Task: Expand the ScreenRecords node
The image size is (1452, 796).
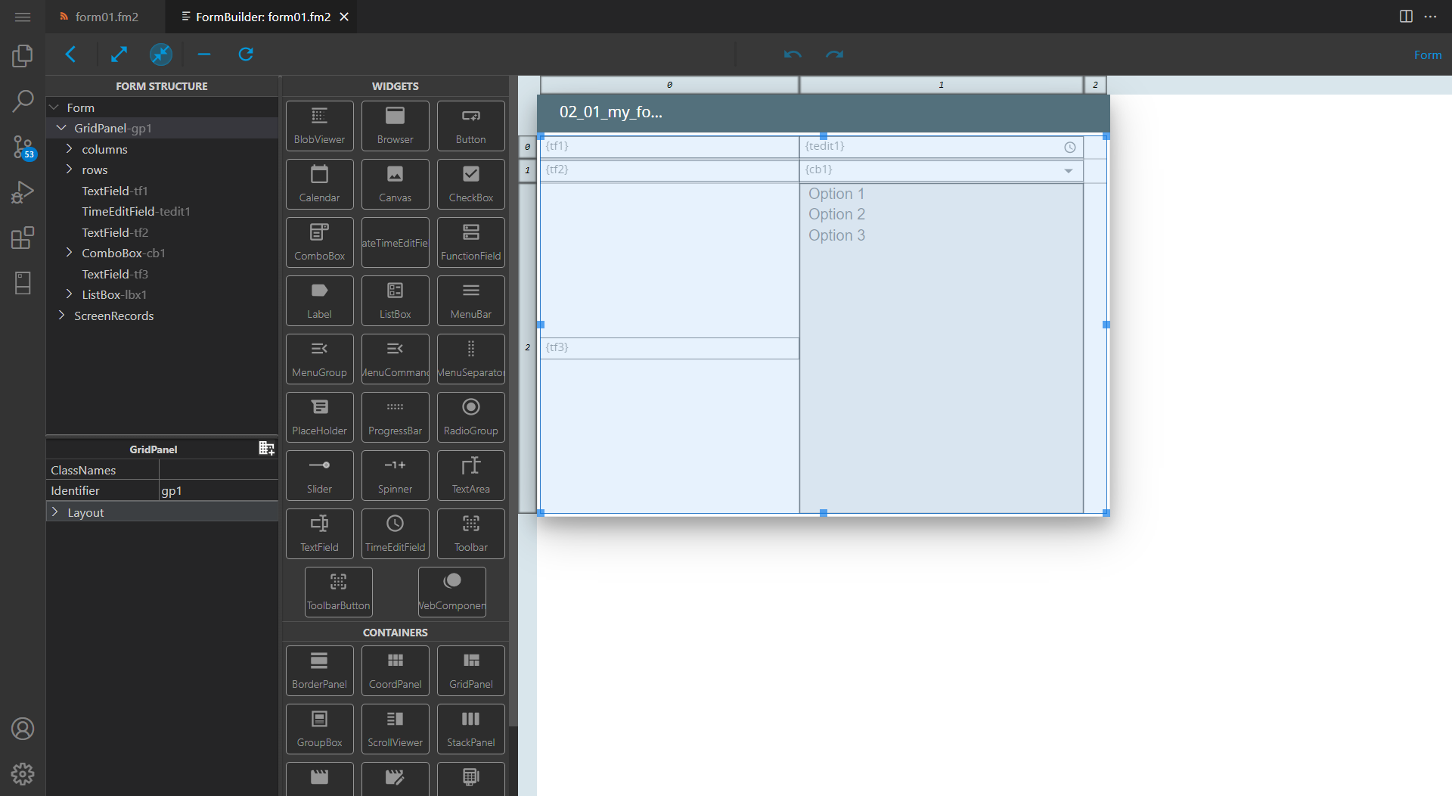Action: pyautogui.click(x=61, y=316)
